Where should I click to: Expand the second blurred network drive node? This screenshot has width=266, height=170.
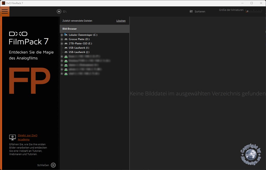coord(62,61)
